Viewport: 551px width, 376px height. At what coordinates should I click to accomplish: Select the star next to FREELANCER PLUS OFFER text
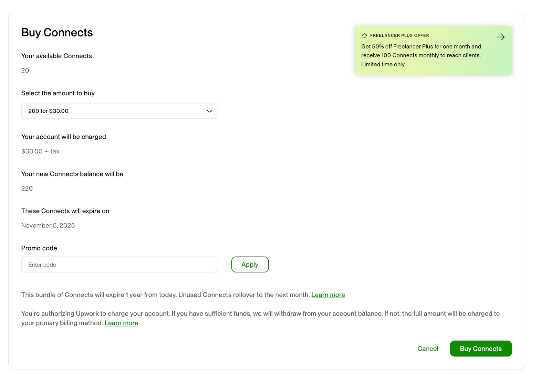pos(364,35)
